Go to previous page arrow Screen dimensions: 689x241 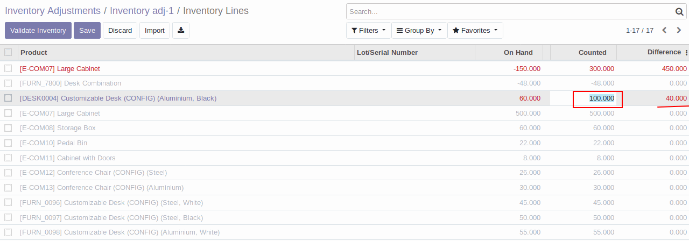click(x=664, y=31)
